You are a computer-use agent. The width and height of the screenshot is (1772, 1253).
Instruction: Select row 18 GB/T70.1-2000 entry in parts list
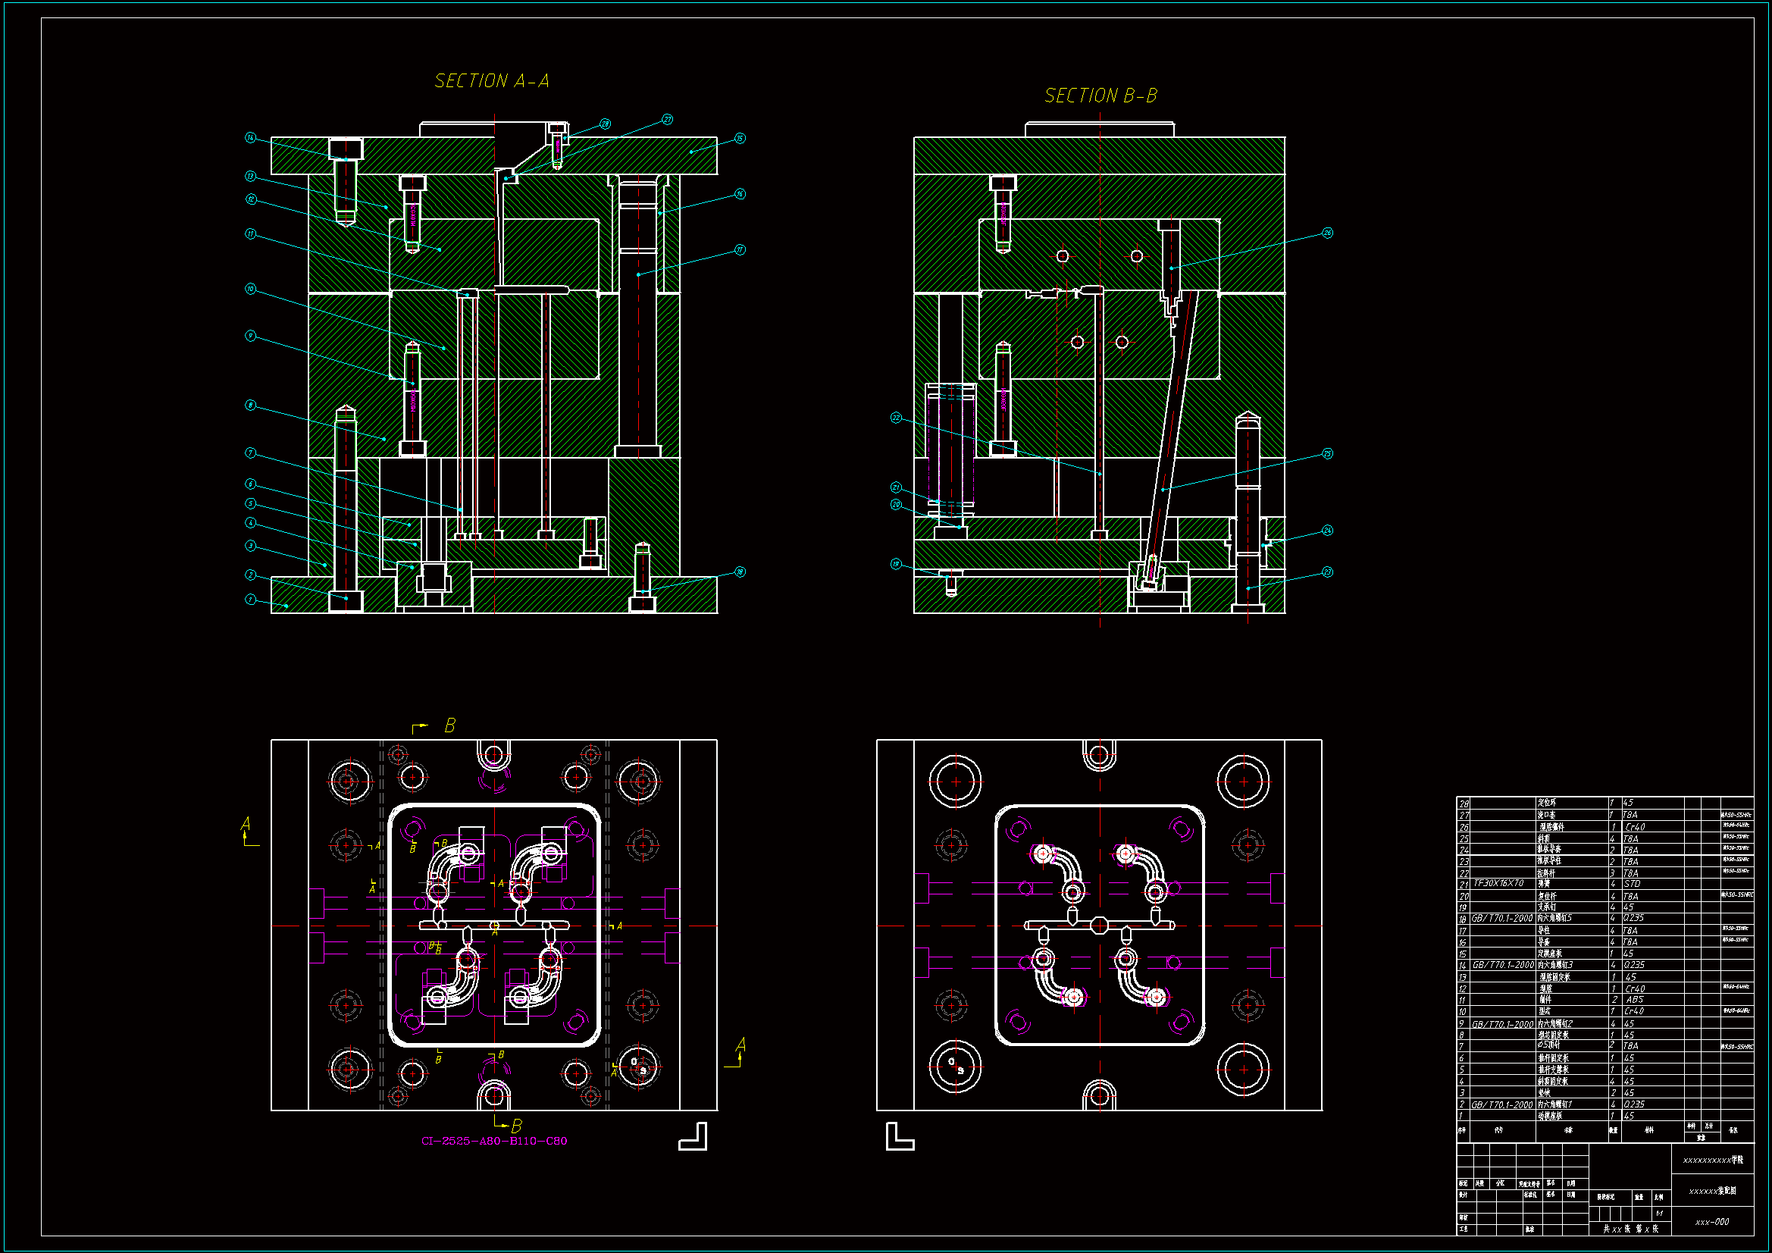(x=1502, y=918)
